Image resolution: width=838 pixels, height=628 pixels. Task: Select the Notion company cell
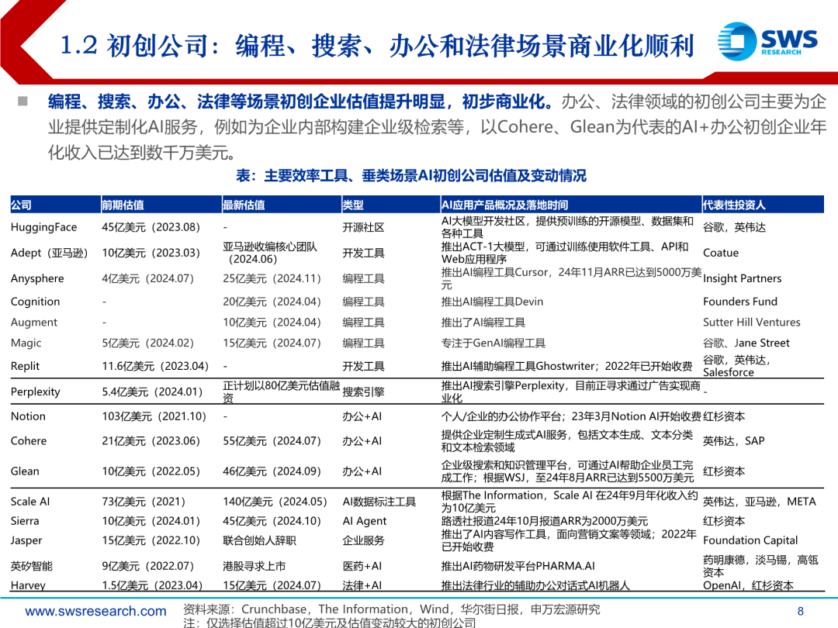point(29,416)
